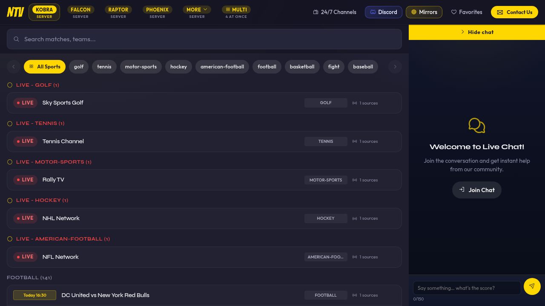This screenshot has width=545, height=306.
Task: Click sources signal icon for NHL Network
Action: pos(355,218)
